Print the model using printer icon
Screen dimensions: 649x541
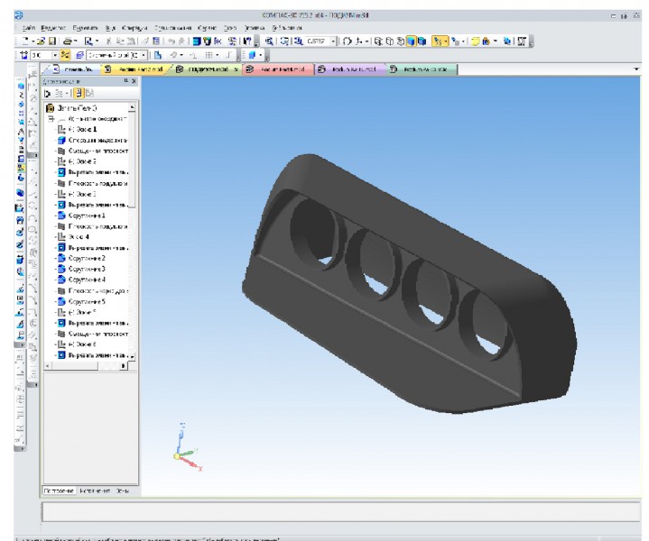[x=68, y=41]
